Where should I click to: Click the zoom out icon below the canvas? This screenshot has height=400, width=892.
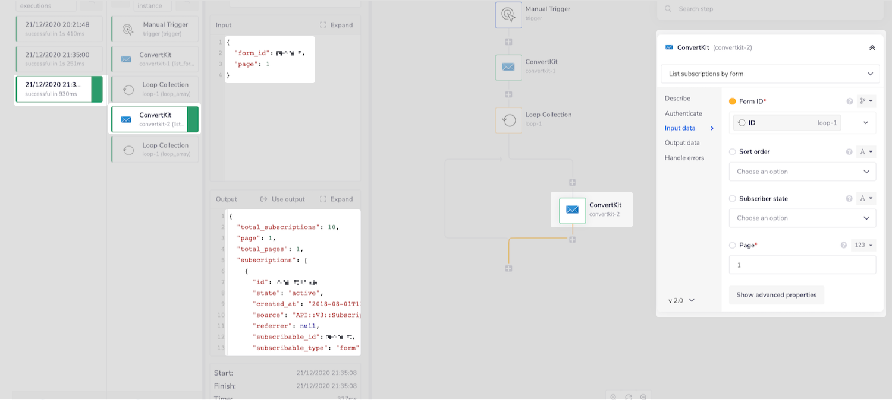pyautogui.click(x=613, y=397)
